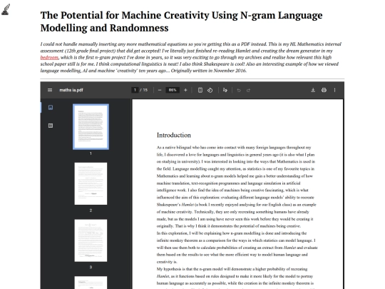Click the article title 'The Potential for Machine Creativity'
Screen dimensions: 385x289
pos(181,21)
